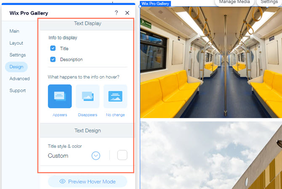Viewport: 282px width, 189px height.
Task: Open the title color swatch
Action: click(x=122, y=155)
